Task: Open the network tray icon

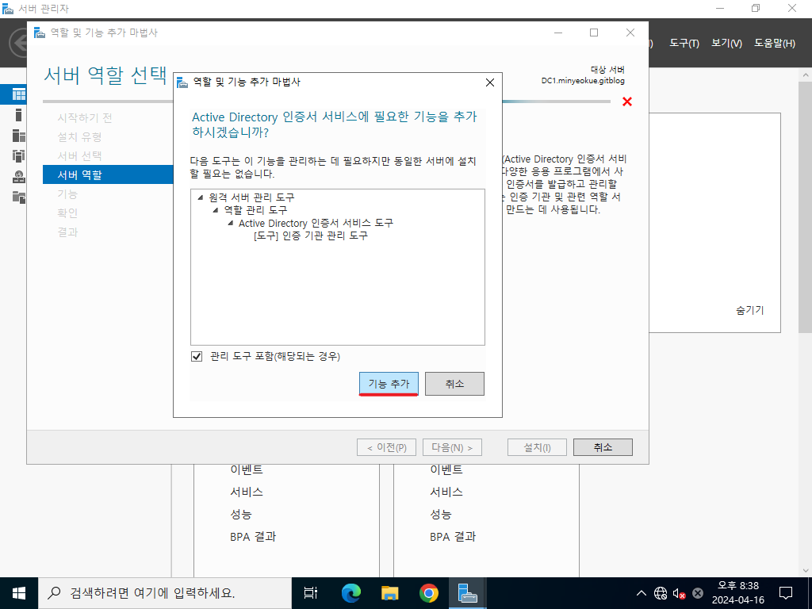Action: (x=661, y=593)
